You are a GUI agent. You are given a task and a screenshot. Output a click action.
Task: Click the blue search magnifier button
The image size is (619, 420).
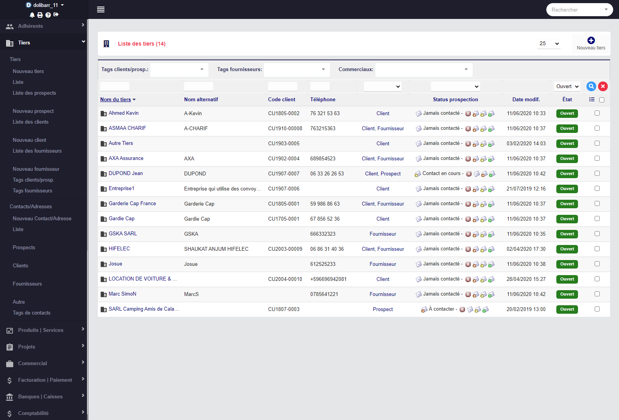click(x=591, y=87)
